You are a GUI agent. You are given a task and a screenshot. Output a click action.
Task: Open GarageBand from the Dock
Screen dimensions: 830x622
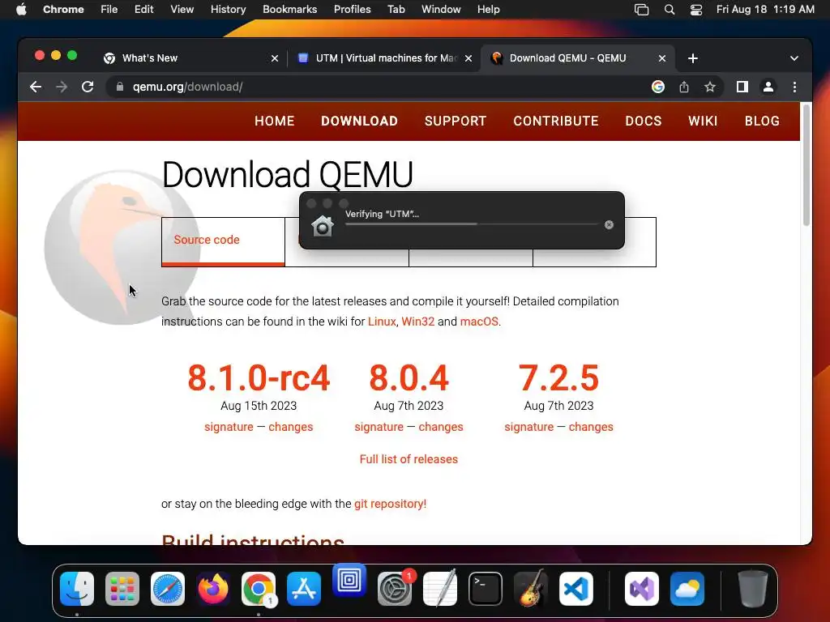(x=531, y=589)
